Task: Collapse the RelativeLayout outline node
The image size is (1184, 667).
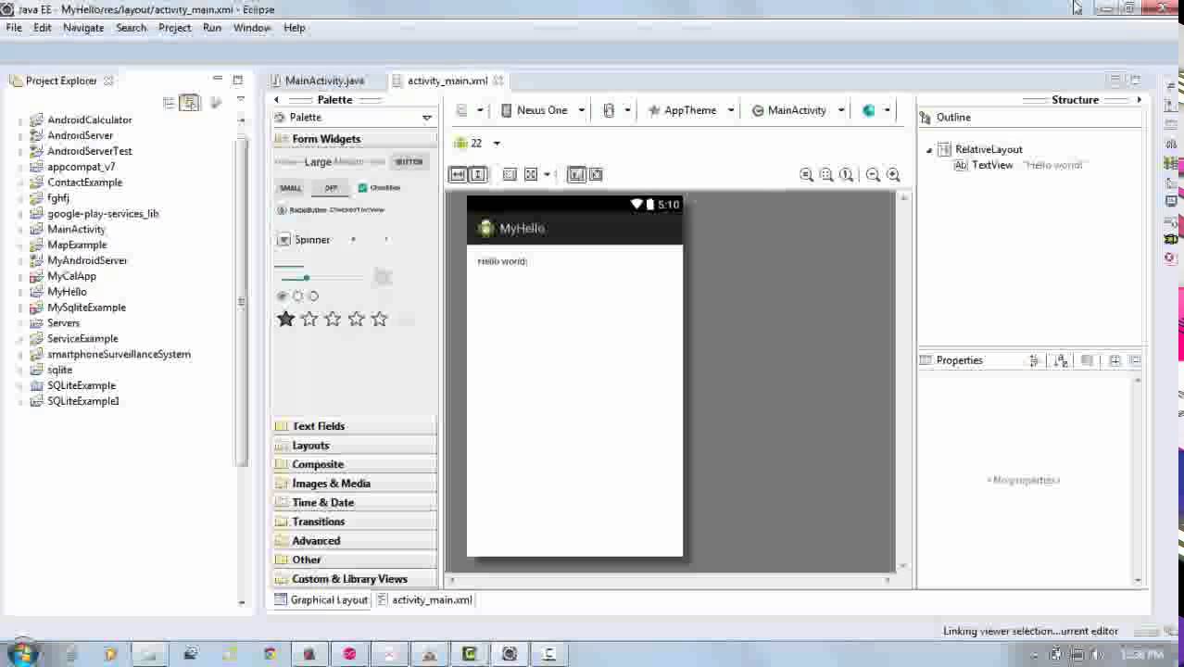Action: 929,150
